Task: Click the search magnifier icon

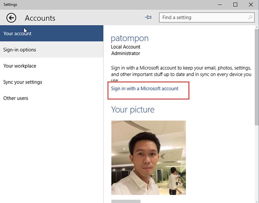Action: tap(250, 18)
